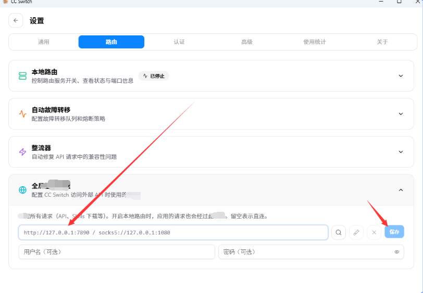Click the 设置 page title

point(37,21)
